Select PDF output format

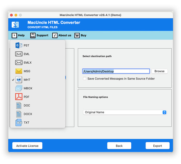[37, 97]
